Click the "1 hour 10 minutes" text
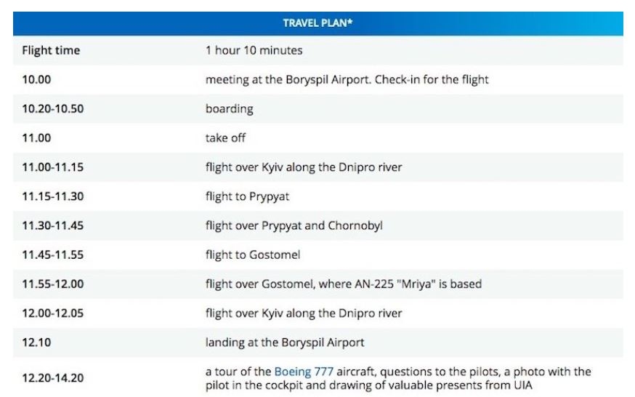This screenshot has height=397, width=635. click(x=254, y=51)
